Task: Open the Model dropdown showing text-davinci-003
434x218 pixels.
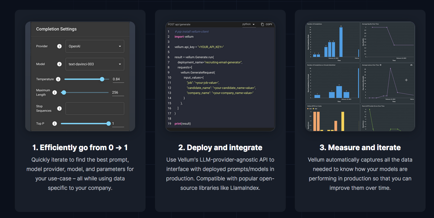Action: 95,64
